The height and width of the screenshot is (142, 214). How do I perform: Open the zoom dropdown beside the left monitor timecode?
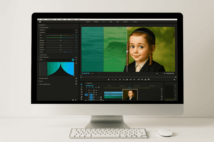pyautogui.click(x=95, y=74)
